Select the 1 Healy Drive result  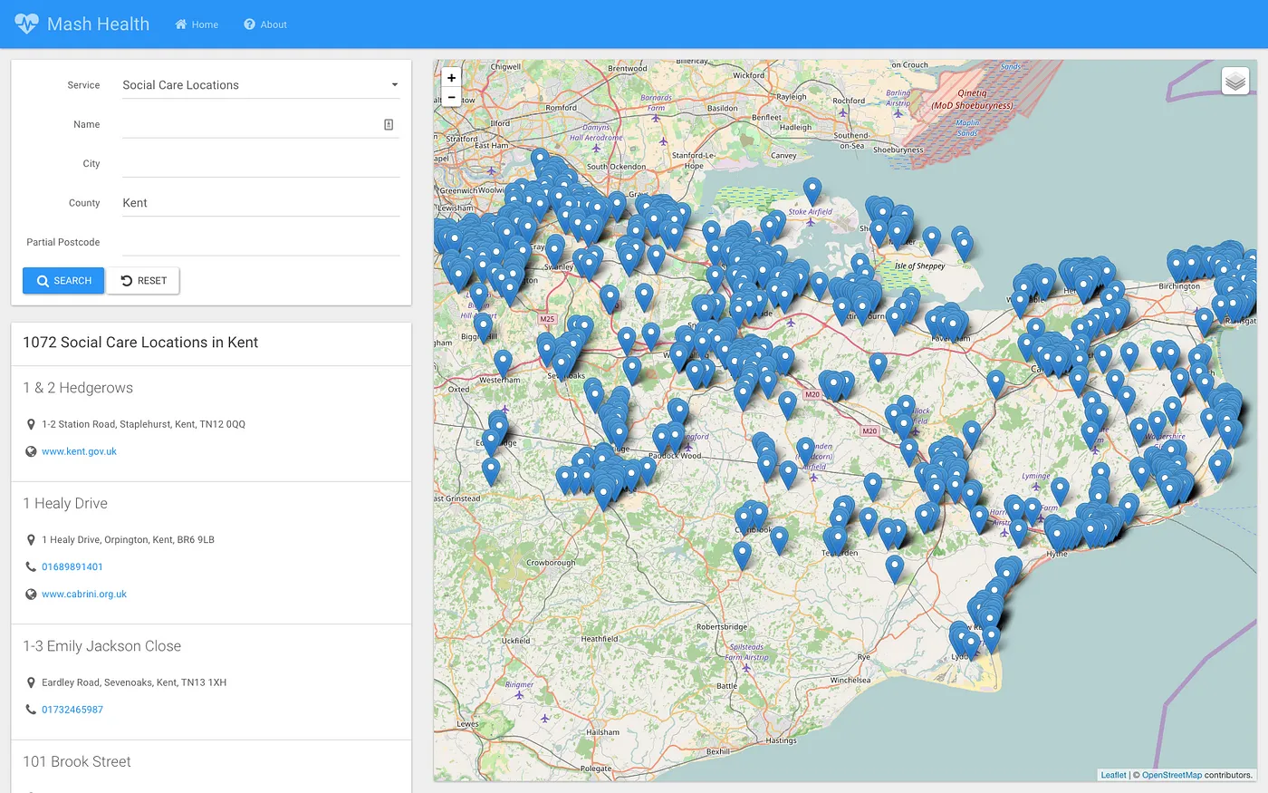click(x=65, y=503)
